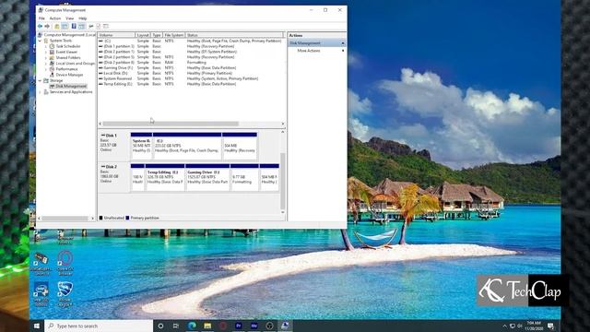
Task: Select the Computer Management (Local) root node
Action: [x=70, y=35]
